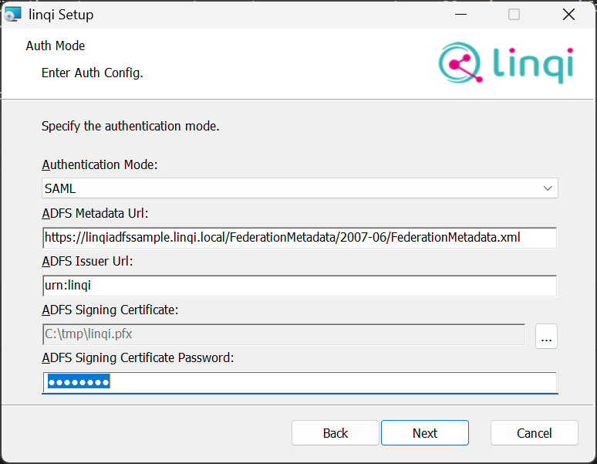Screen dimensions: 597x464
Task: Open the Authentication Mode dropdown showing SAML
Action: (300, 188)
